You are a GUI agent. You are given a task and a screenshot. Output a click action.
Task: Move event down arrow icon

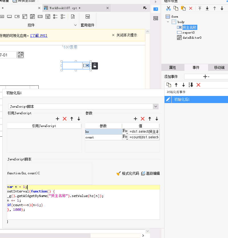tap(184, 85)
